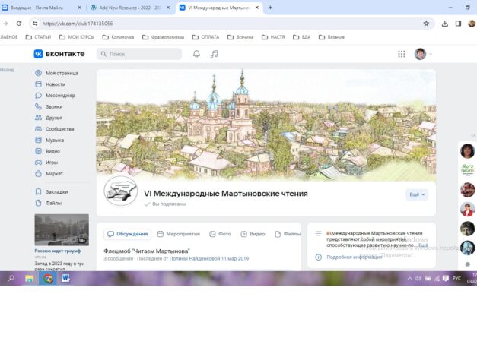
Task: Open the VK music player icon
Action: click(x=215, y=54)
